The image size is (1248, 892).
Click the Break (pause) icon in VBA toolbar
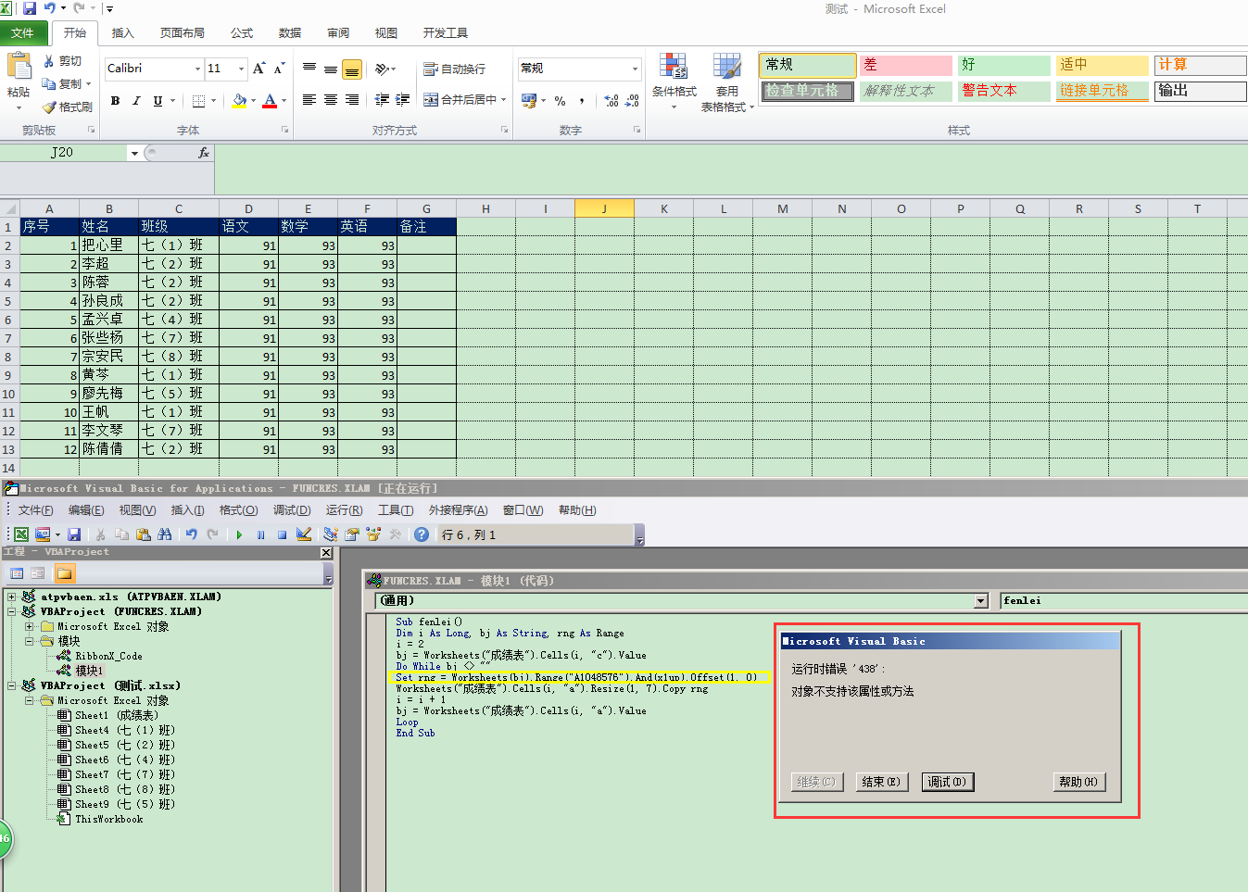tap(260, 534)
